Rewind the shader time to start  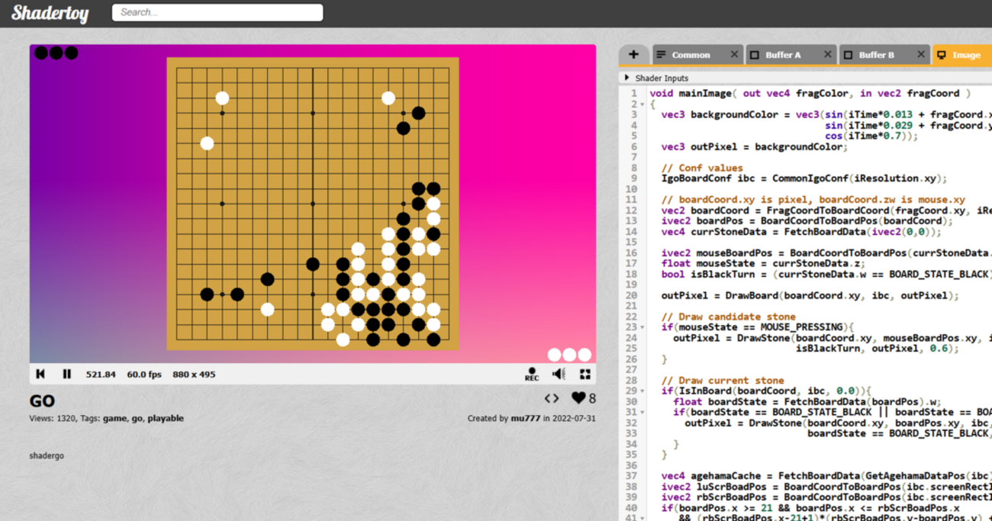[x=41, y=374]
